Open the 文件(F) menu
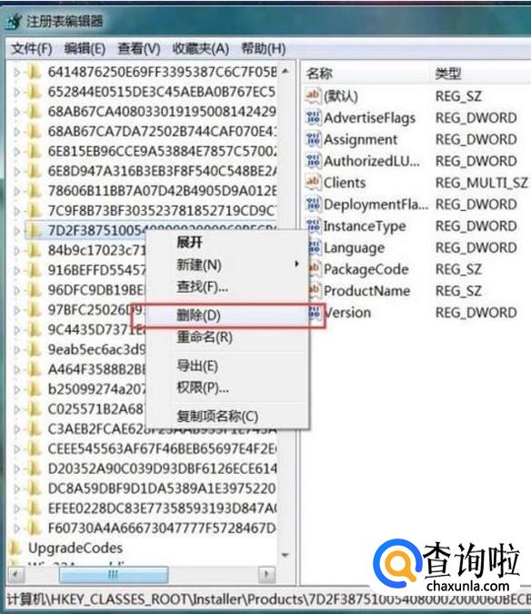This screenshot has height=614, width=531. pyautogui.click(x=31, y=49)
